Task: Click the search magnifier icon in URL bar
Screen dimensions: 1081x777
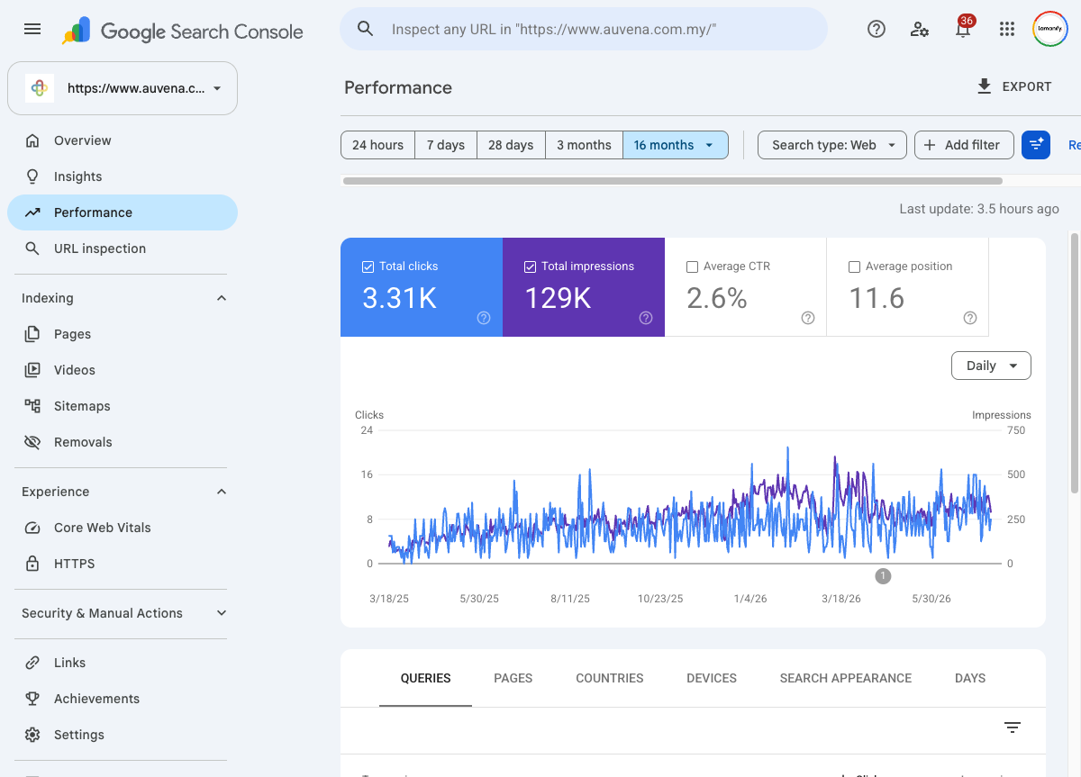Action: pyautogui.click(x=365, y=29)
